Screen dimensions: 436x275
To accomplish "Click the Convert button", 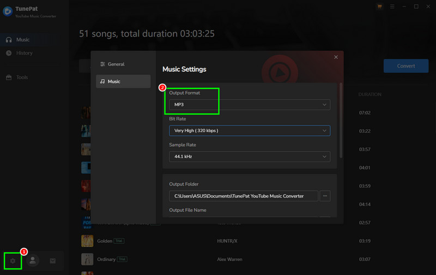I will 406,66.
